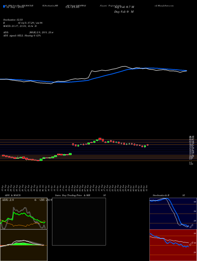Click the 'Intra Day Trading Price & MRSI' title
Image resolution: width=197 pixels, height=261 pixels.
[81, 195]
